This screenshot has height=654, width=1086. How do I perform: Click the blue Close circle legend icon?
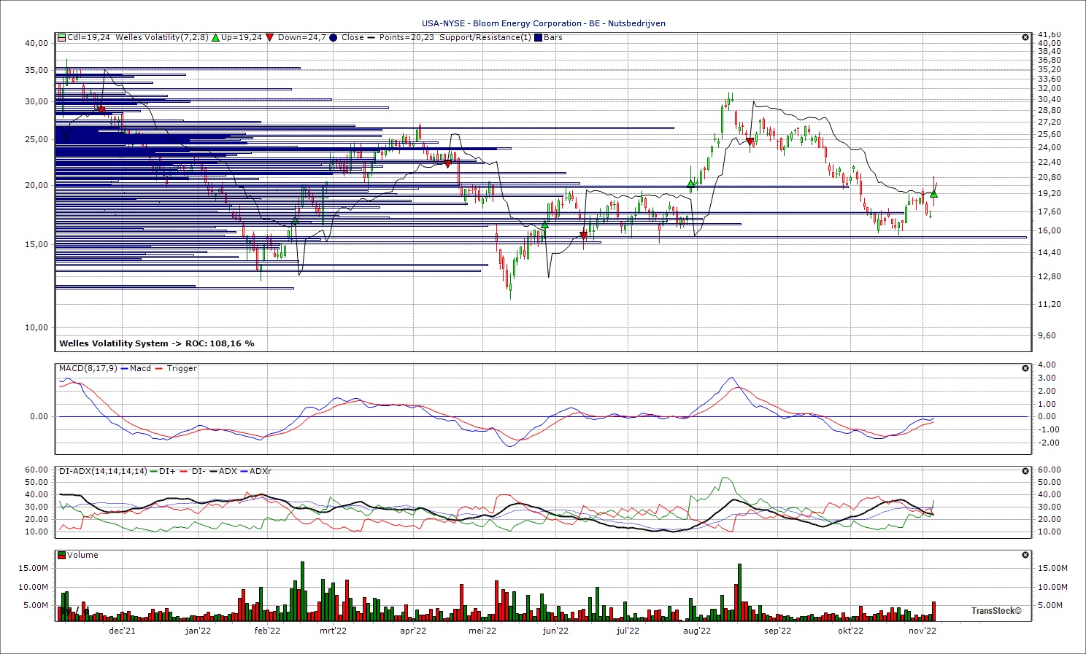pyautogui.click(x=334, y=37)
